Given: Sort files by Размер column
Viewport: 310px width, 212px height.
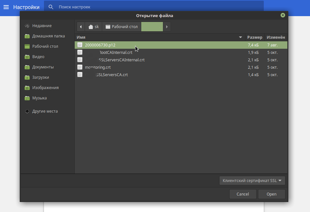Looking at the screenshot, I should pyautogui.click(x=255, y=37).
